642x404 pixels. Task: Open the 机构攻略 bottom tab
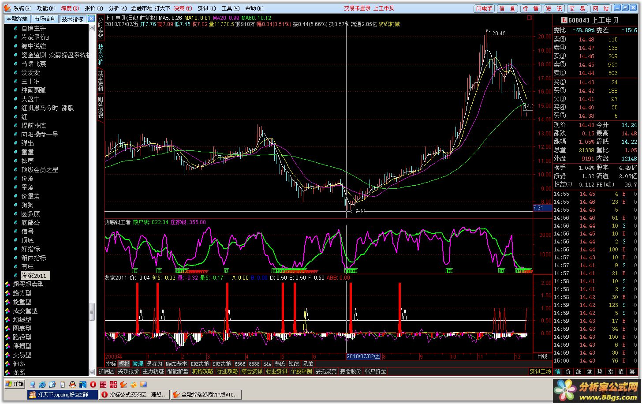(202, 371)
